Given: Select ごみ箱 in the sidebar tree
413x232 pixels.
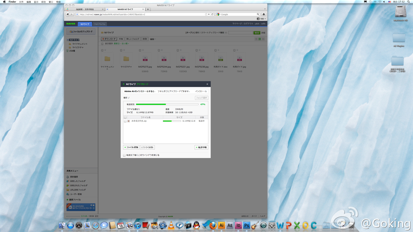Looking at the screenshot, I should pyautogui.click(x=71, y=51).
